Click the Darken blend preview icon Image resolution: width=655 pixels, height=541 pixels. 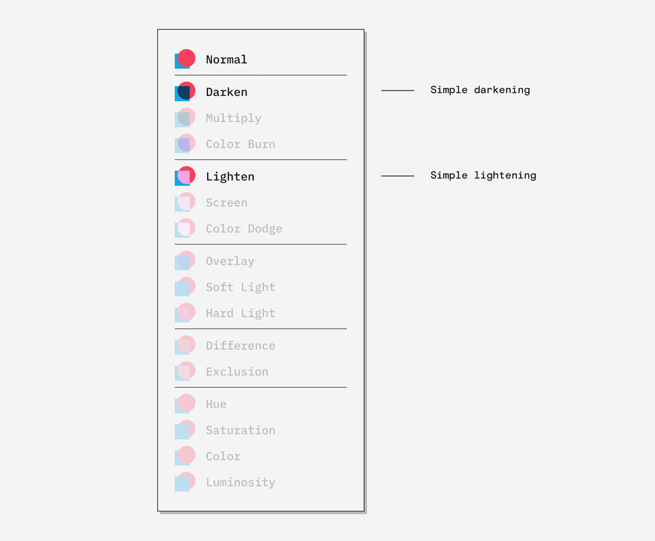click(184, 92)
